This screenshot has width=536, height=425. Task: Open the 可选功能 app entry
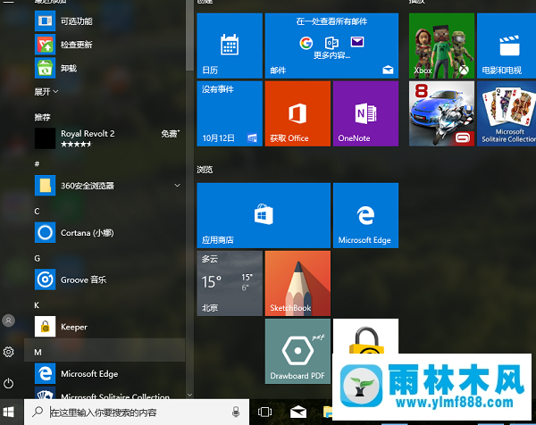click(105, 21)
